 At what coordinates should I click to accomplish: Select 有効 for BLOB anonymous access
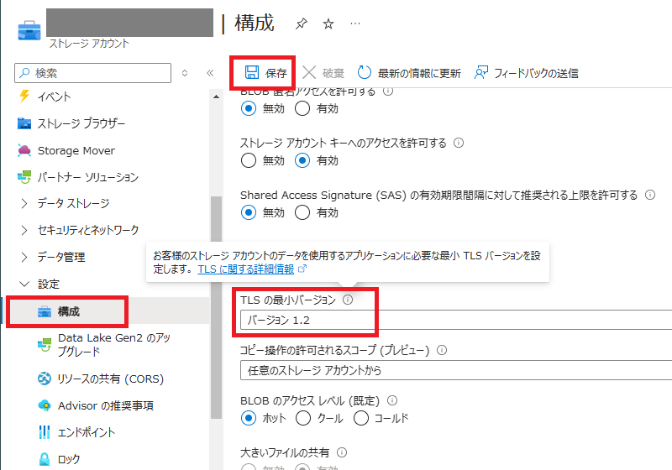click(302, 109)
